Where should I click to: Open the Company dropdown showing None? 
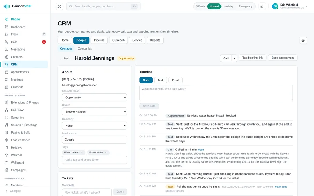95,126
